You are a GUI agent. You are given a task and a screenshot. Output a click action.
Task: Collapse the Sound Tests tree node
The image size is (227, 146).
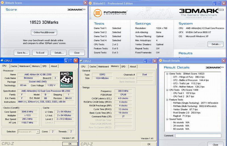tap(167, 119)
